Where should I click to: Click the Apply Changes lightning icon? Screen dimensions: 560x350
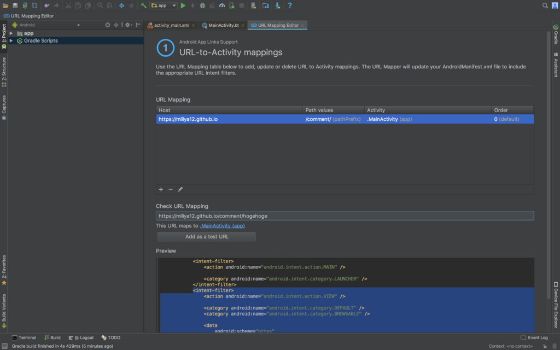coord(193,5)
